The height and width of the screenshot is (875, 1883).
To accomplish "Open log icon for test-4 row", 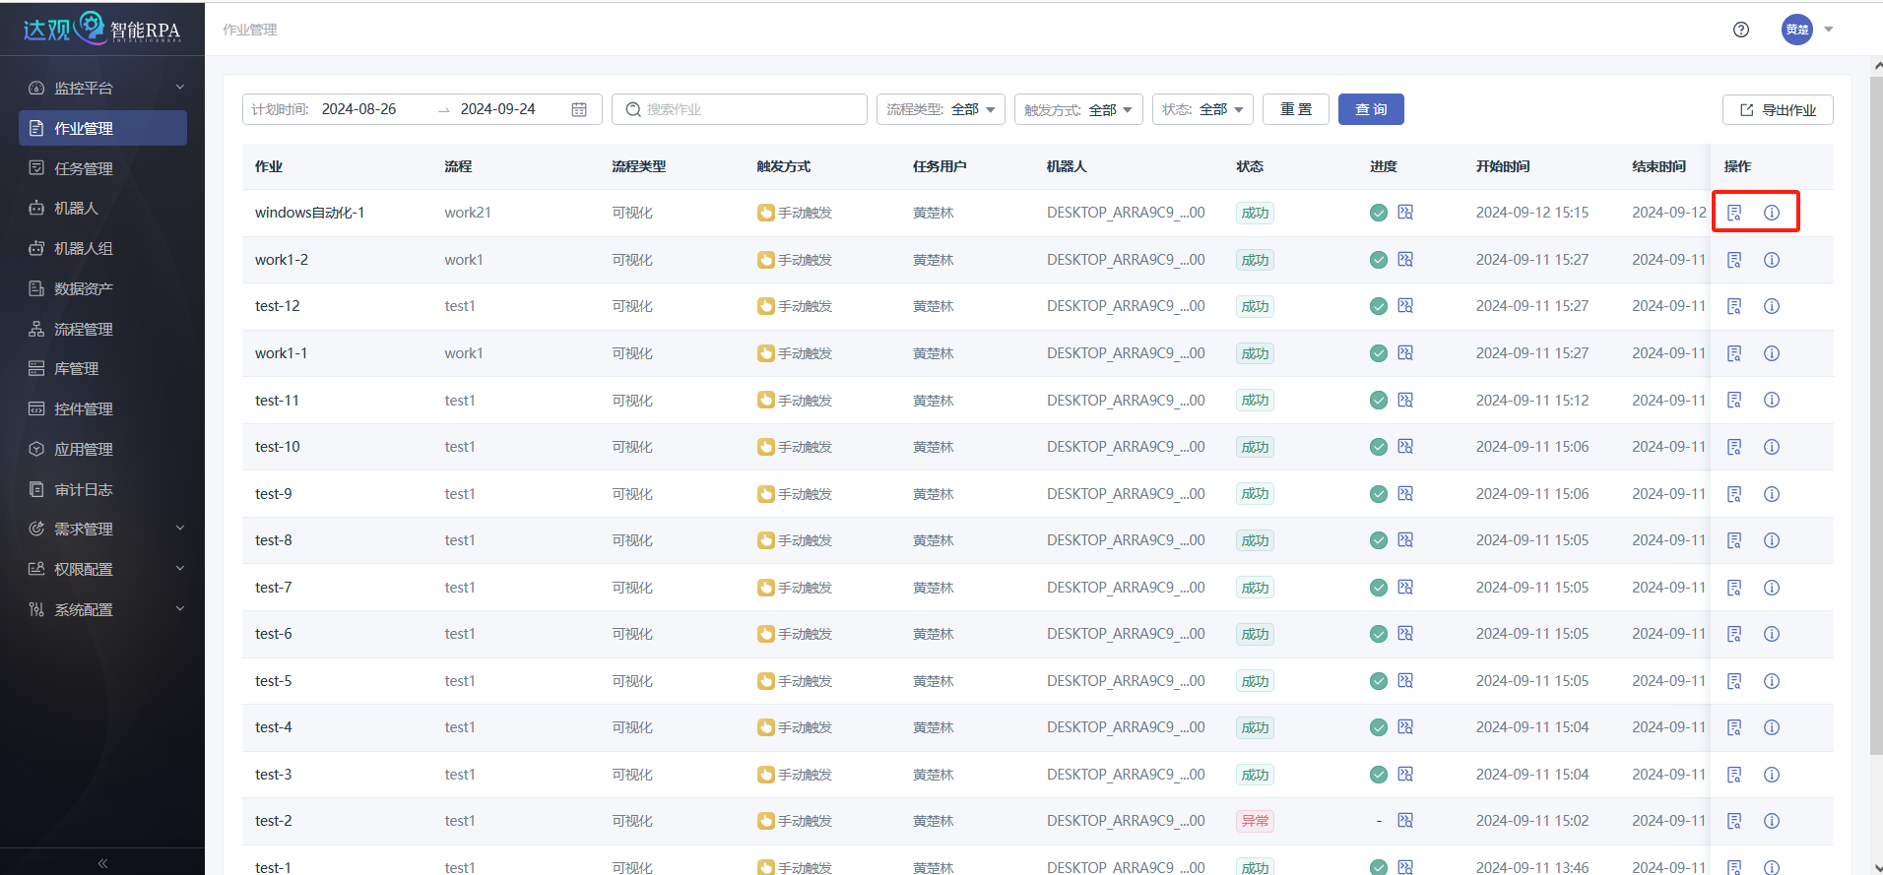I will 1734,727.
